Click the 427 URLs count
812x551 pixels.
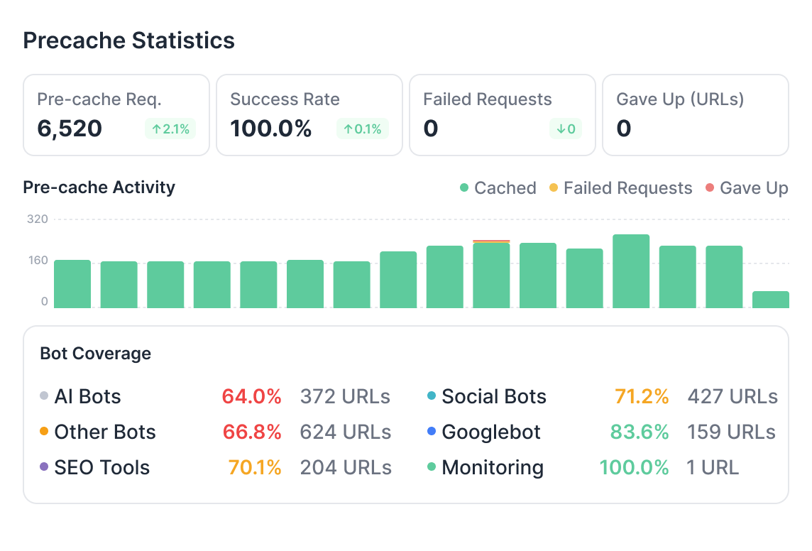coord(733,397)
